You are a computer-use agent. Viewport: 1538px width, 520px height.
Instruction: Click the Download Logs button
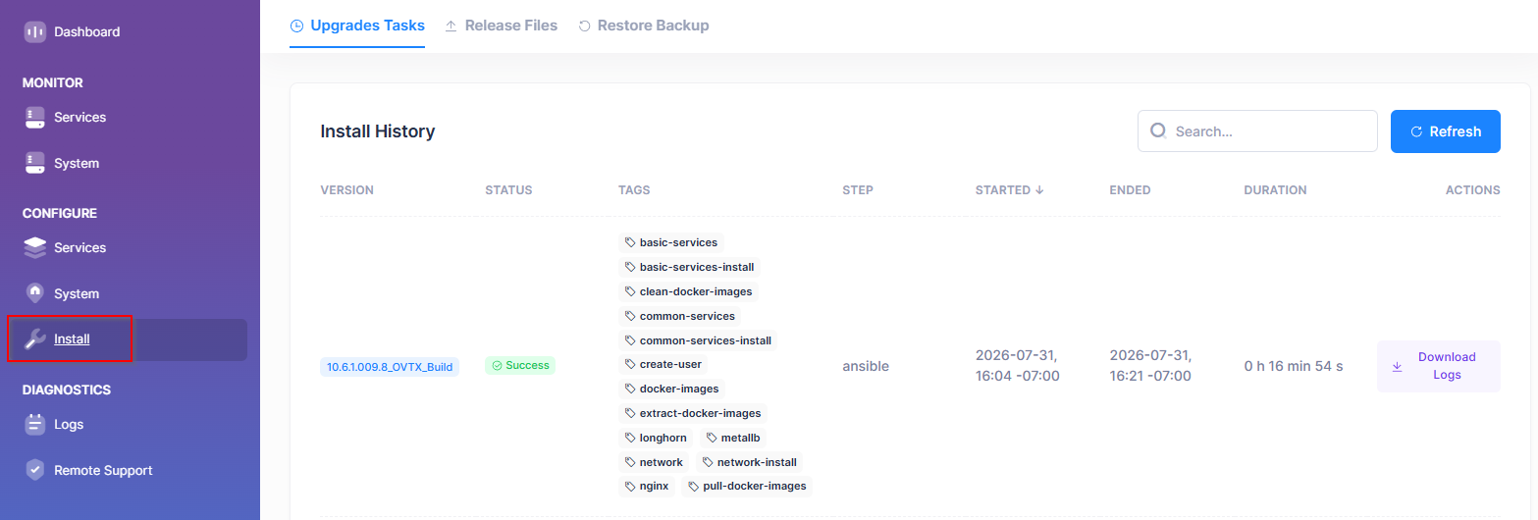pos(1439,366)
